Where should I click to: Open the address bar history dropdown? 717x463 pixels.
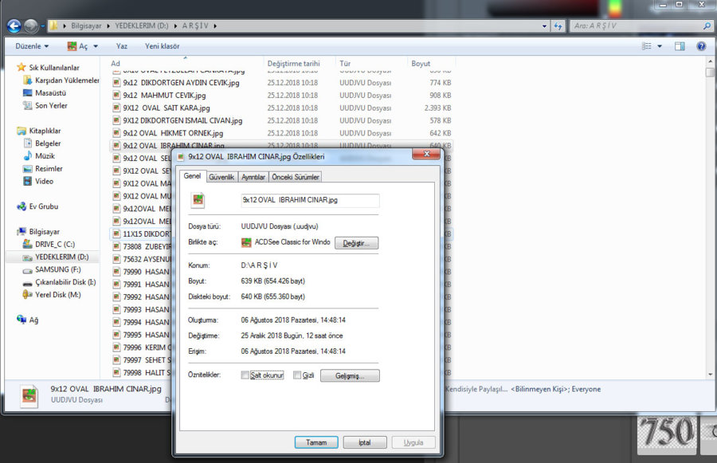pos(544,26)
